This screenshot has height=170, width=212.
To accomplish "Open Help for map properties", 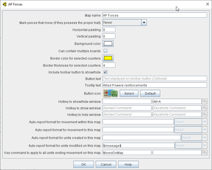I will [x=128, y=164].
